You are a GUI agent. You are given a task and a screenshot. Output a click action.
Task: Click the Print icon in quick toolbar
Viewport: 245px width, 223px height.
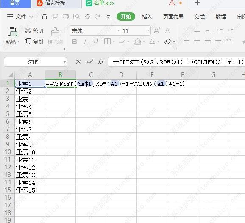pyautogui.click(x=66, y=17)
